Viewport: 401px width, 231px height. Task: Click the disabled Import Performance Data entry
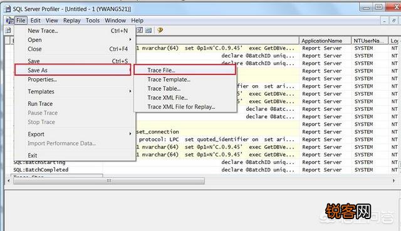75,143
